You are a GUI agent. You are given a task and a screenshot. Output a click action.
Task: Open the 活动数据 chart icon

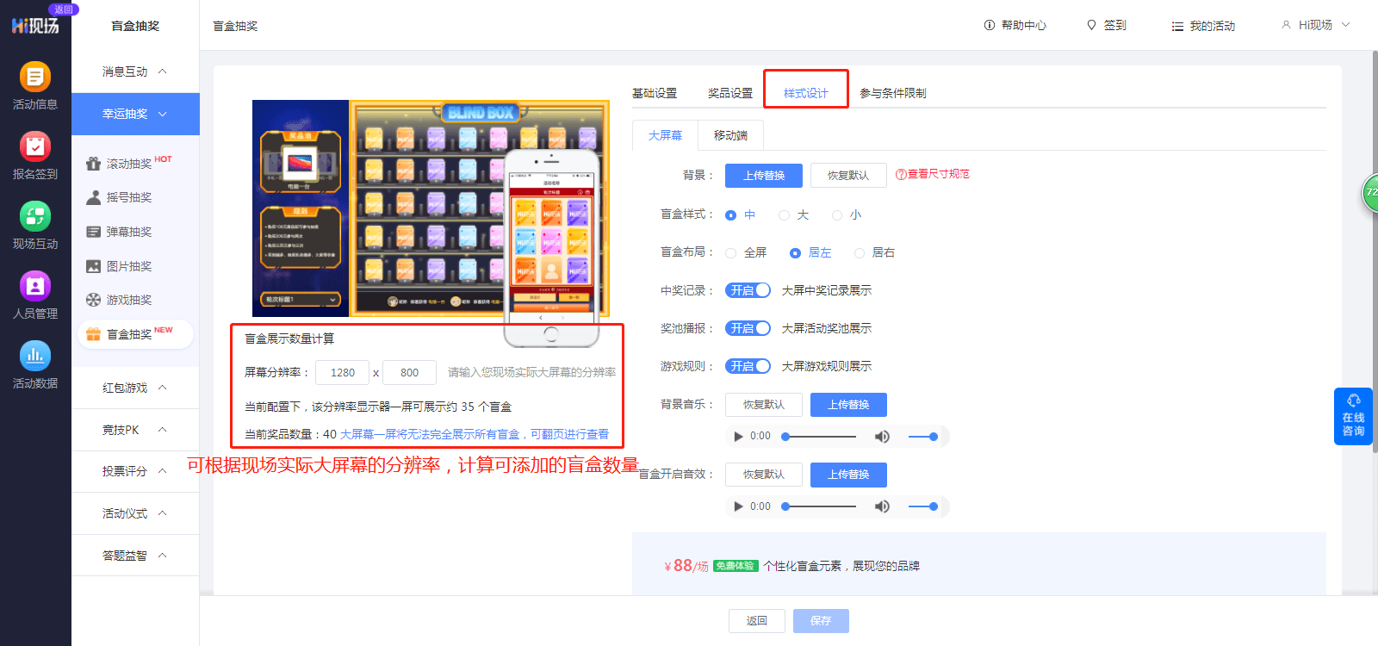coord(35,357)
